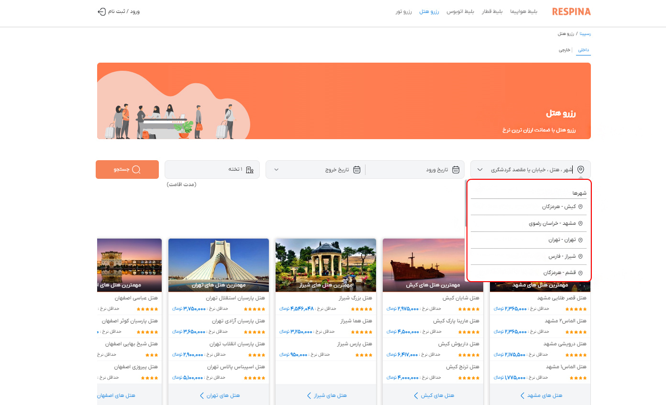Open the checkout date dropdown arrow
The height and width of the screenshot is (405, 666).
(x=276, y=170)
